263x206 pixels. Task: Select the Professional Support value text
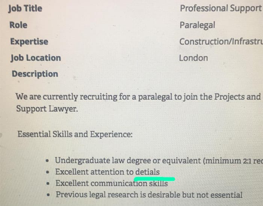coord(221,8)
